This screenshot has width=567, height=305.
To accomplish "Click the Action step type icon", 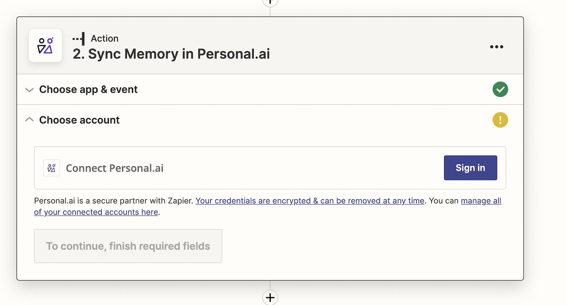I will [x=79, y=39].
